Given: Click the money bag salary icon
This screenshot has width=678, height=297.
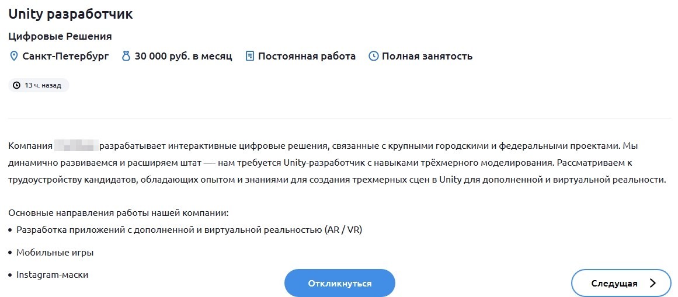Looking at the screenshot, I should pyautogui.click(x=126, y=57).
